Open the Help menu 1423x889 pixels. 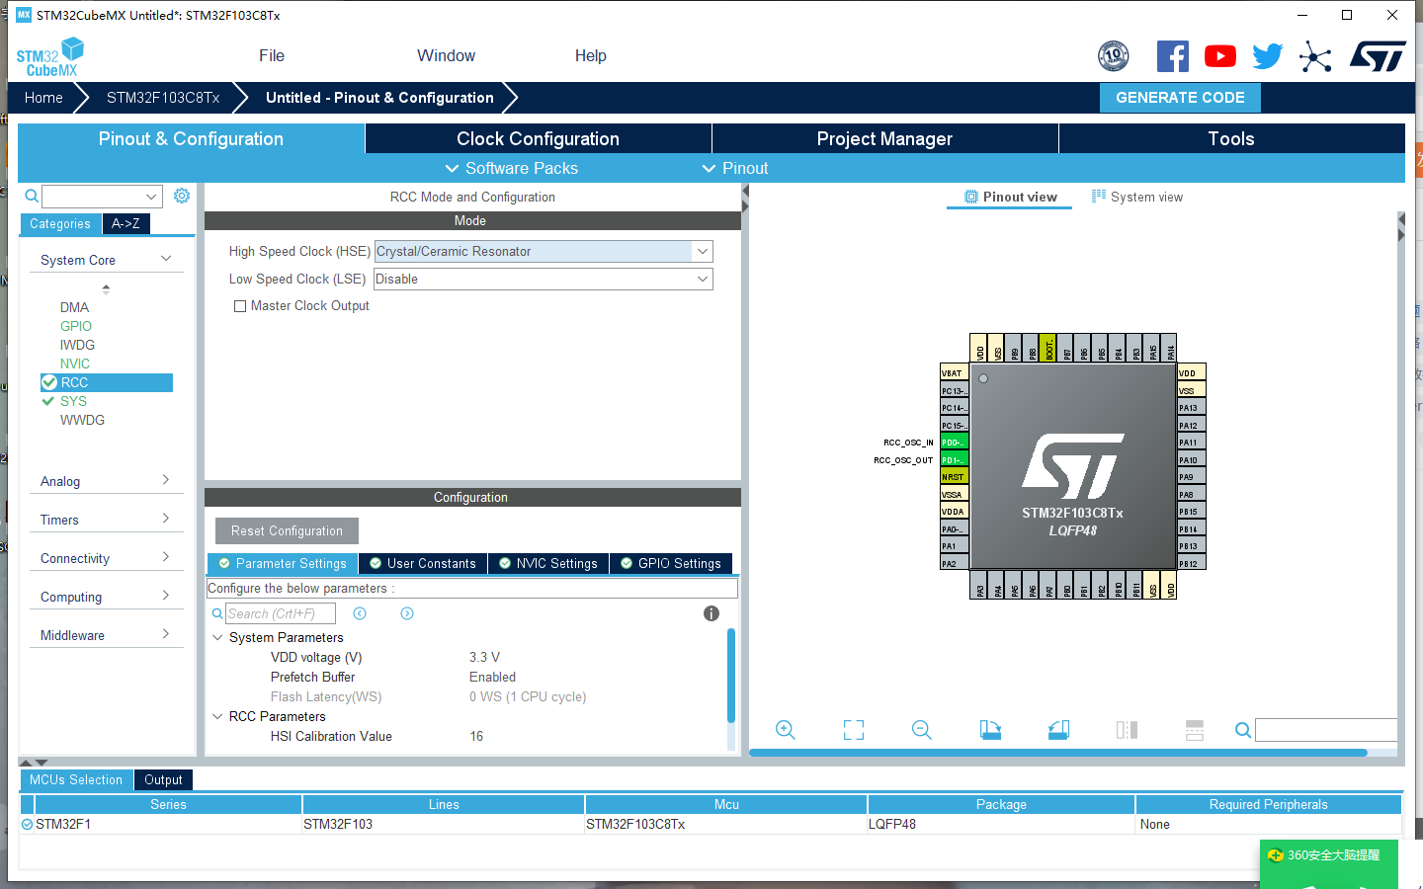click(x=591, y=55)
